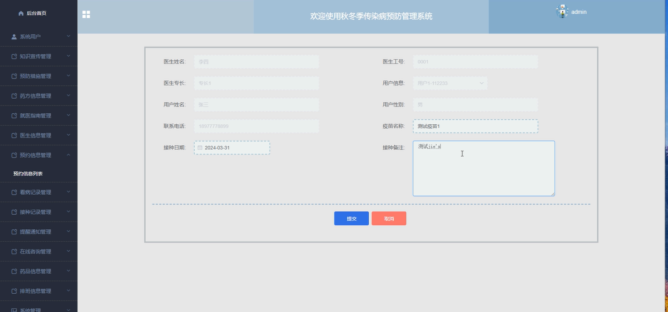Click the 接种备注 label
Image resolution: width=668 pixels, height=312 pixels.
(x=393, y=148)
